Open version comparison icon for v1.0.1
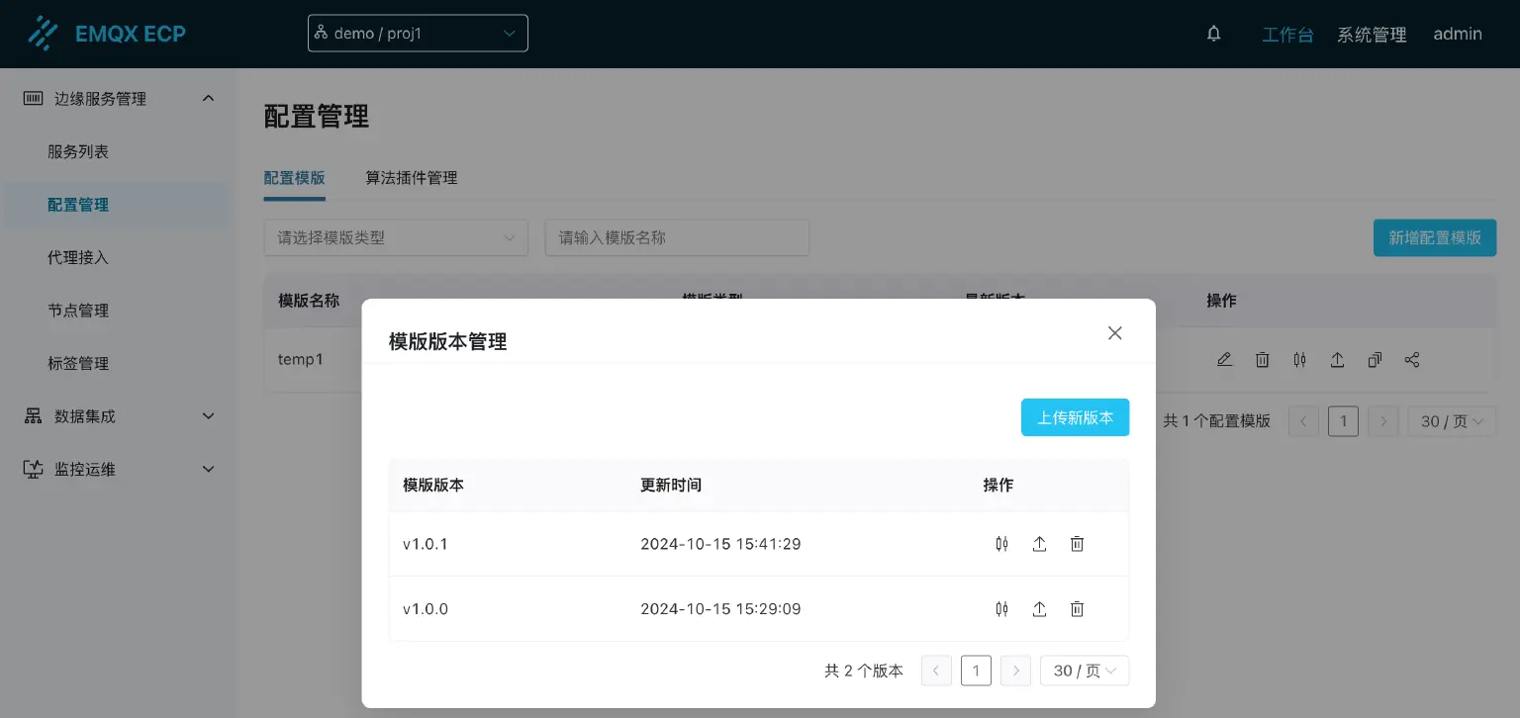Viewport: 1520px width, 718px height. pyautogui.click(x=1001, y=543)
